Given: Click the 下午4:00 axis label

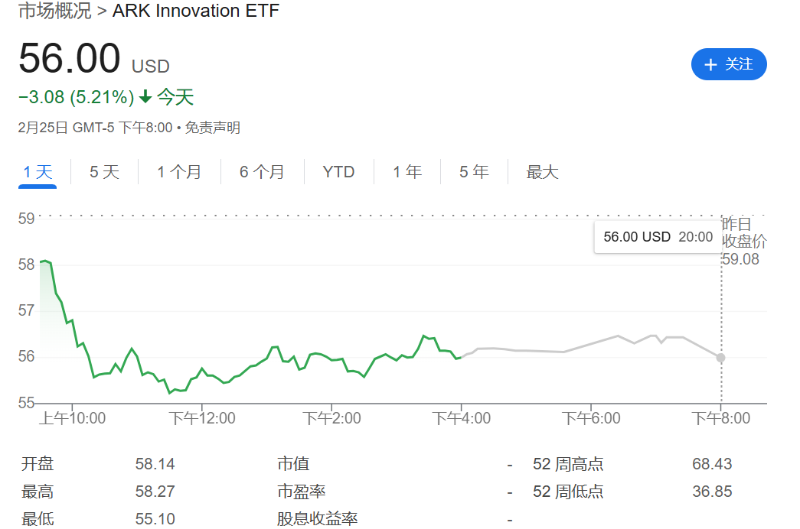Looking at the screenshot, I should 461,418.
